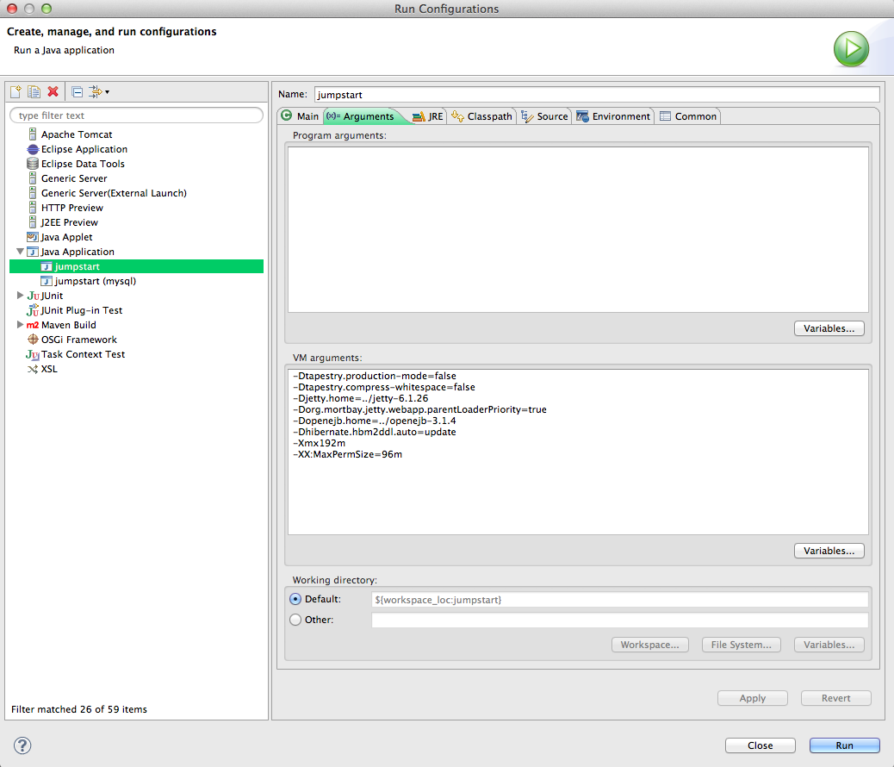Click the Maven Build m2 icon

click(33, 325)
